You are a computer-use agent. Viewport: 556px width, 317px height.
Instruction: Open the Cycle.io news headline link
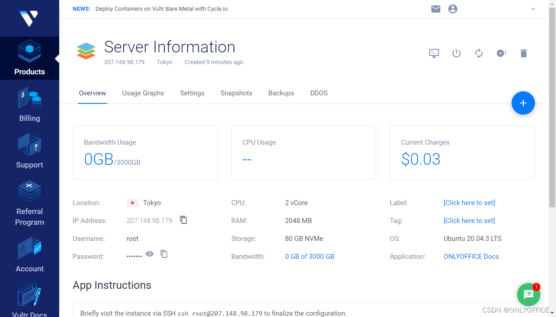coord(161,9)
